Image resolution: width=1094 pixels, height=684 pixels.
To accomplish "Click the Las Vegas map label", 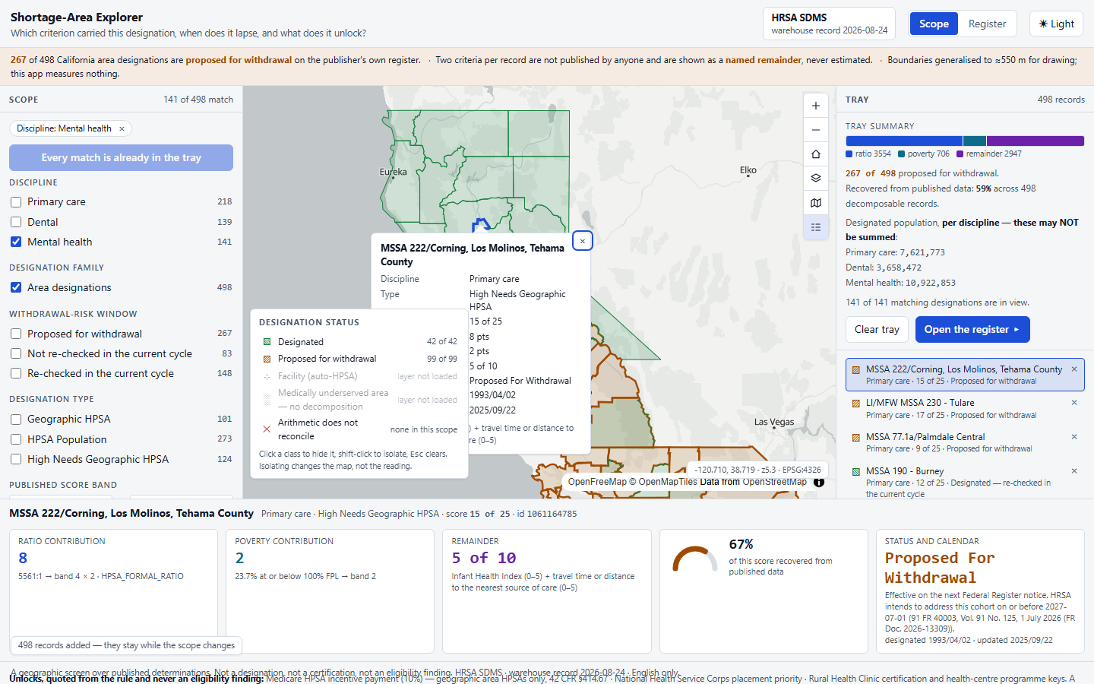I will click(x=774, y=422).
